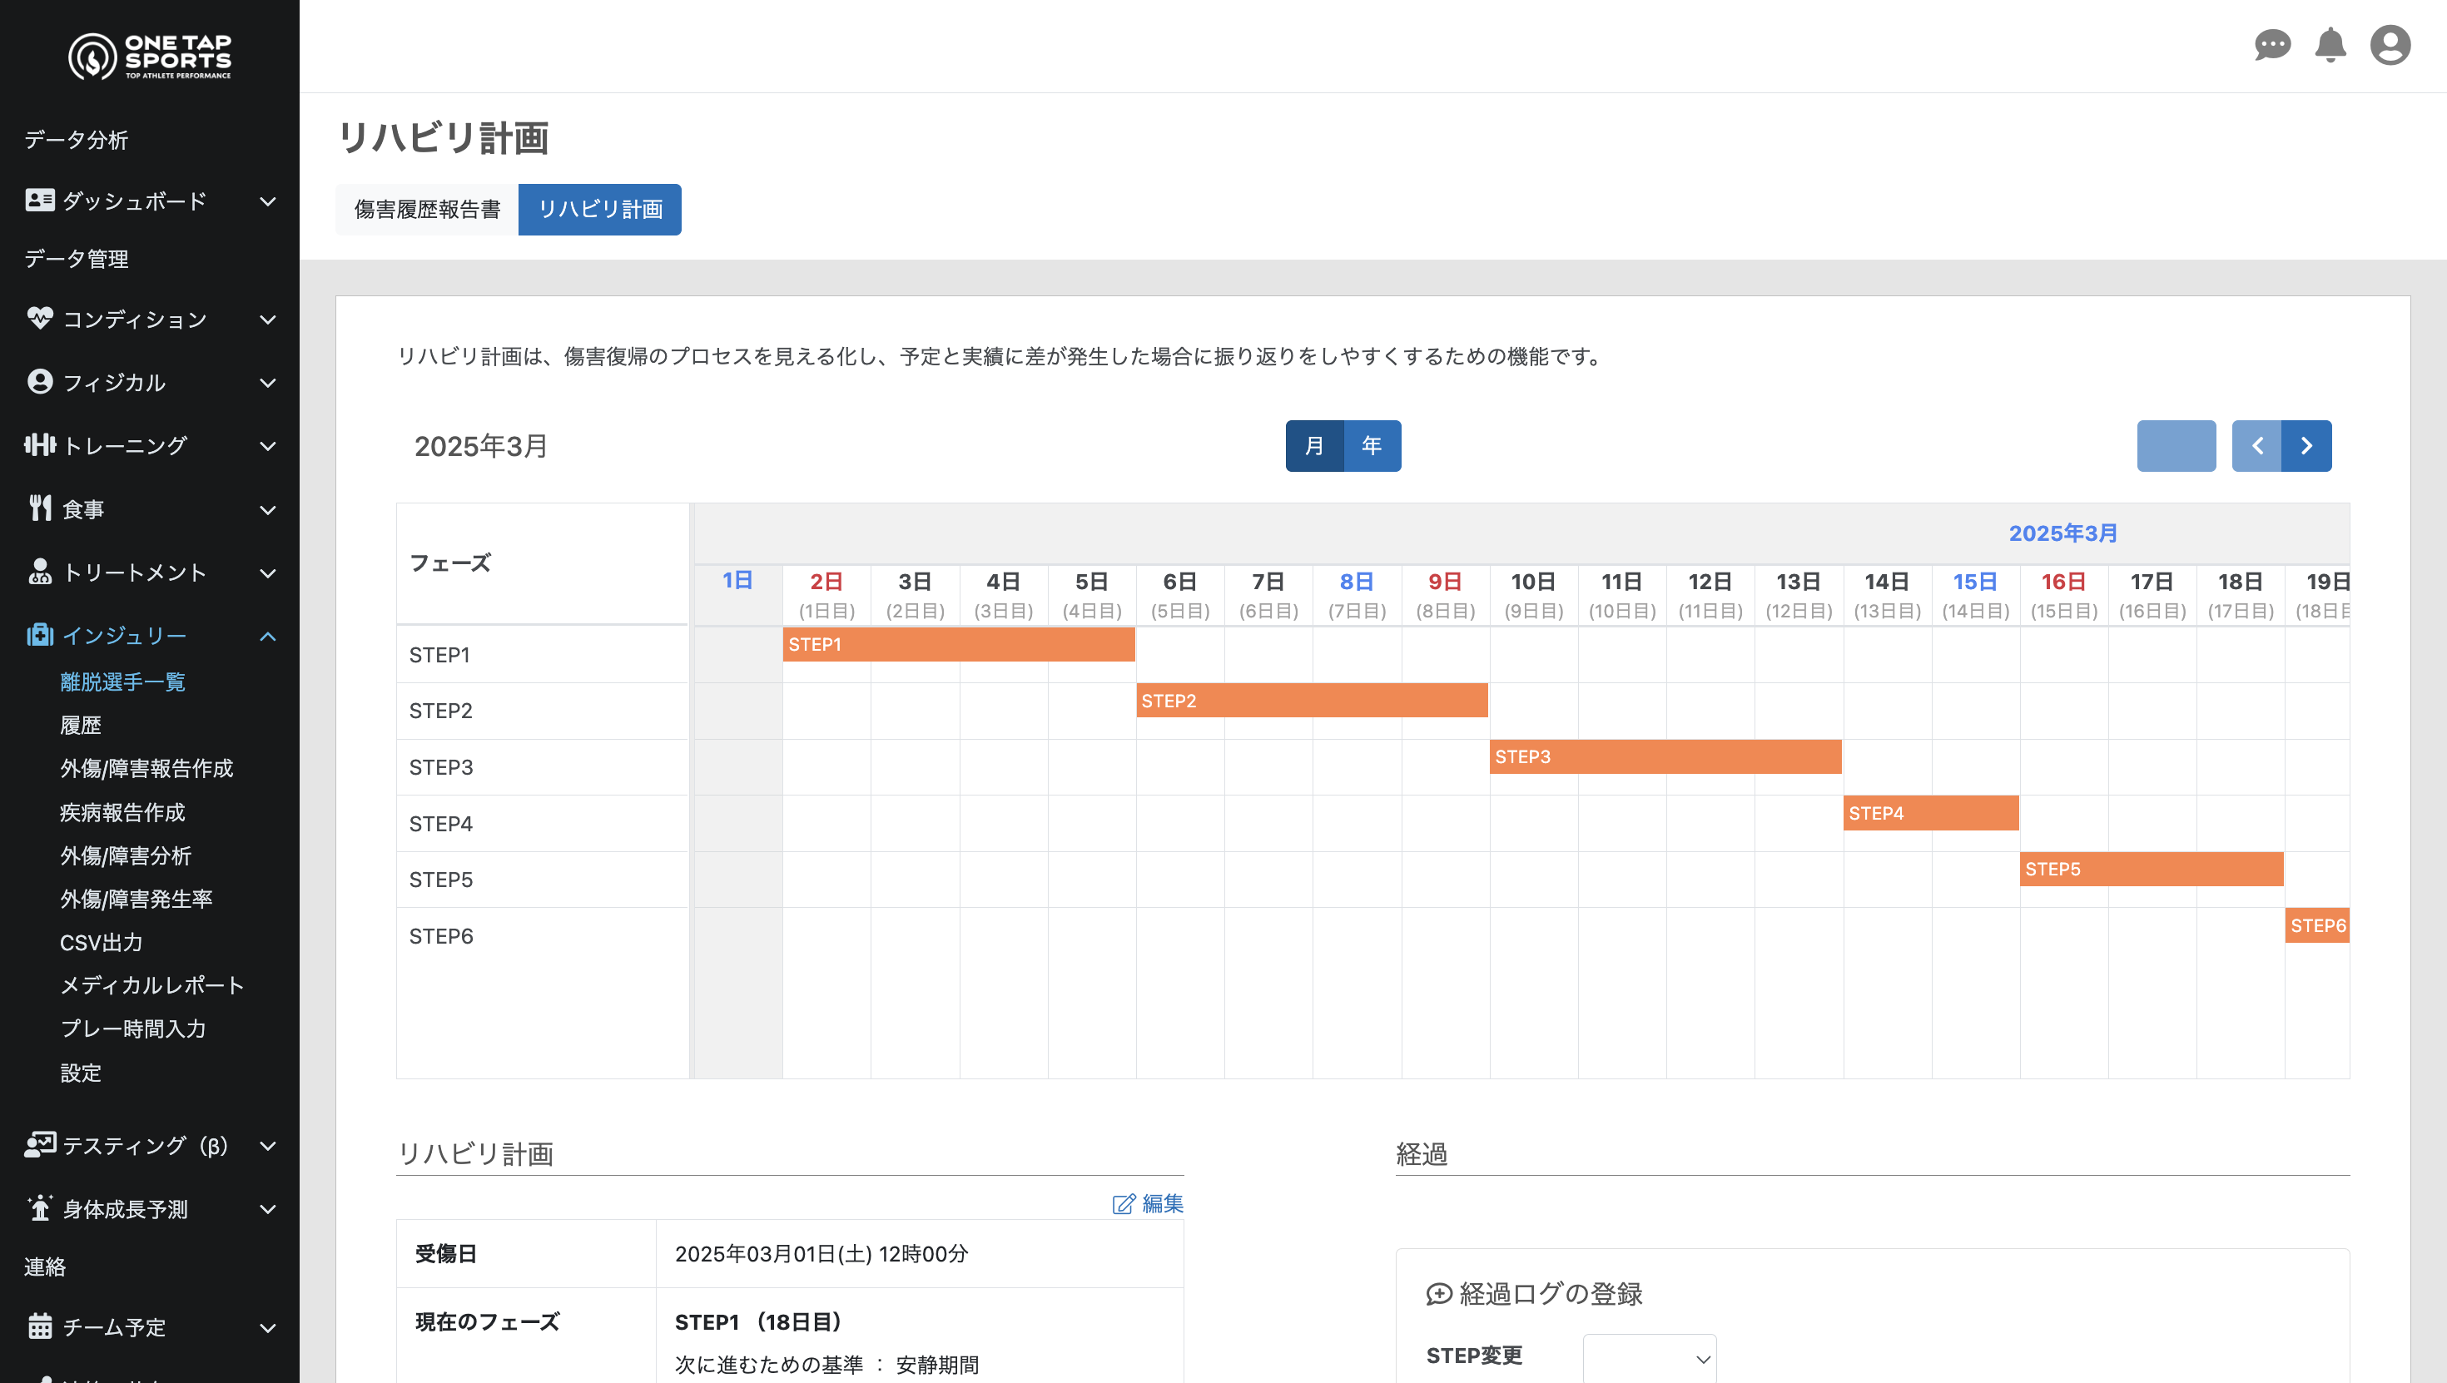The height and width of the screenshot is (1383, 2447).
Task: Click the フィジカル person icon
Action: click(40, 382)
